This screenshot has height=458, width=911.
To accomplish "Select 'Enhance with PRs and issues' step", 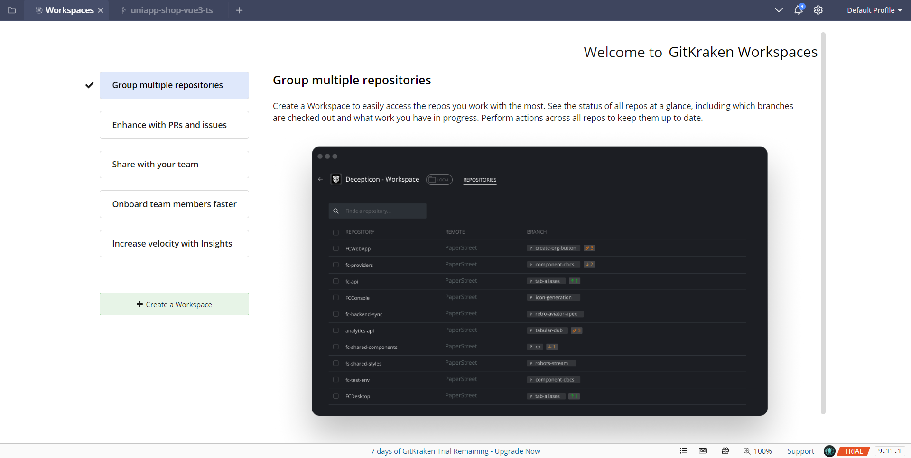I will pos(174,125).
